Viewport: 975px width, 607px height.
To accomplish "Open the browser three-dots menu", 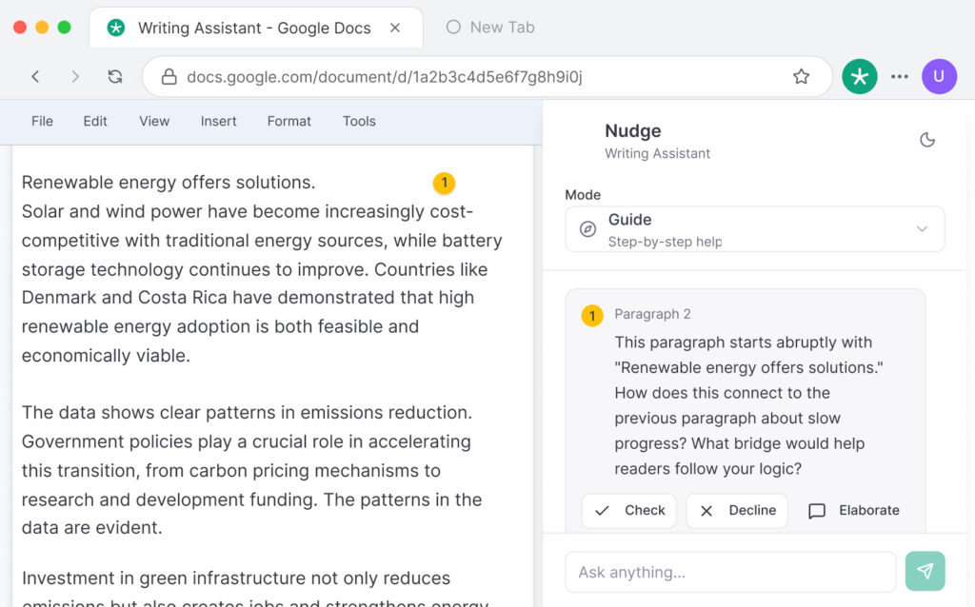I will pyautogui.click(x=899, y=77).
